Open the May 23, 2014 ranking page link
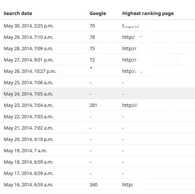 click(130, 105)
